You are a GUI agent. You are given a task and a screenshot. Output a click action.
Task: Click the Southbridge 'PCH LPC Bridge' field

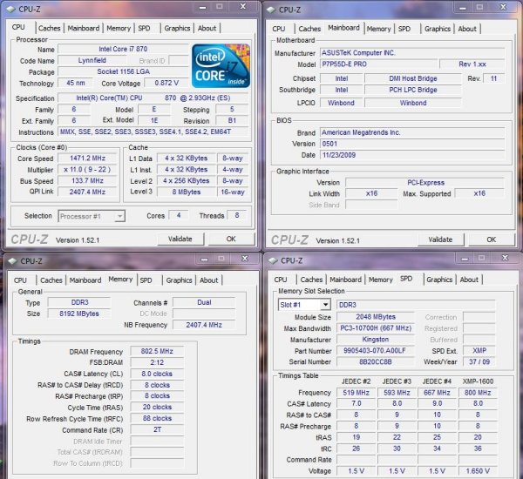pos(413,90)
